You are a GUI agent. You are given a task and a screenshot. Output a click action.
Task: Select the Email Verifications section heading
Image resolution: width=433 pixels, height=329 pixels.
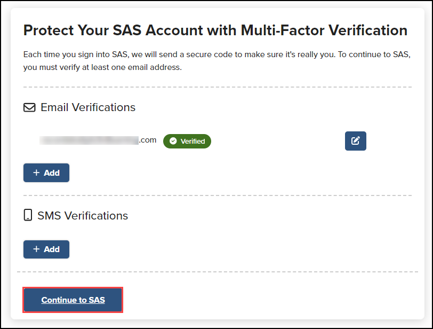(87, 107)
